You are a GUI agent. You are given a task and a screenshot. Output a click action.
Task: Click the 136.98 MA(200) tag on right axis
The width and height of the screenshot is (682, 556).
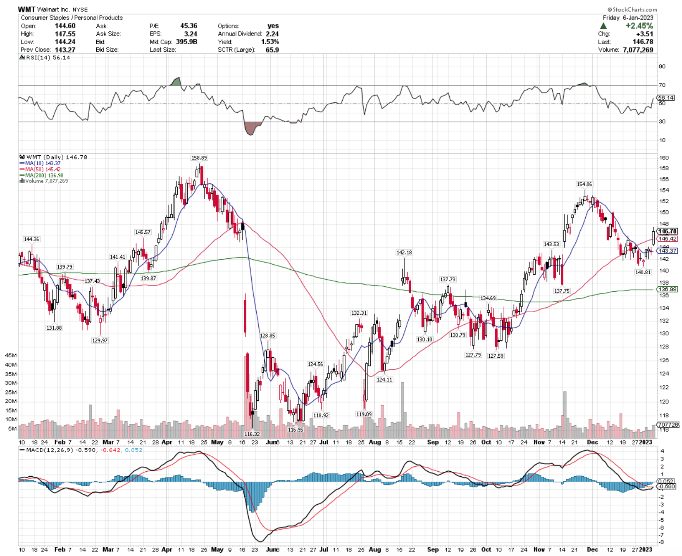pos(667,290)
